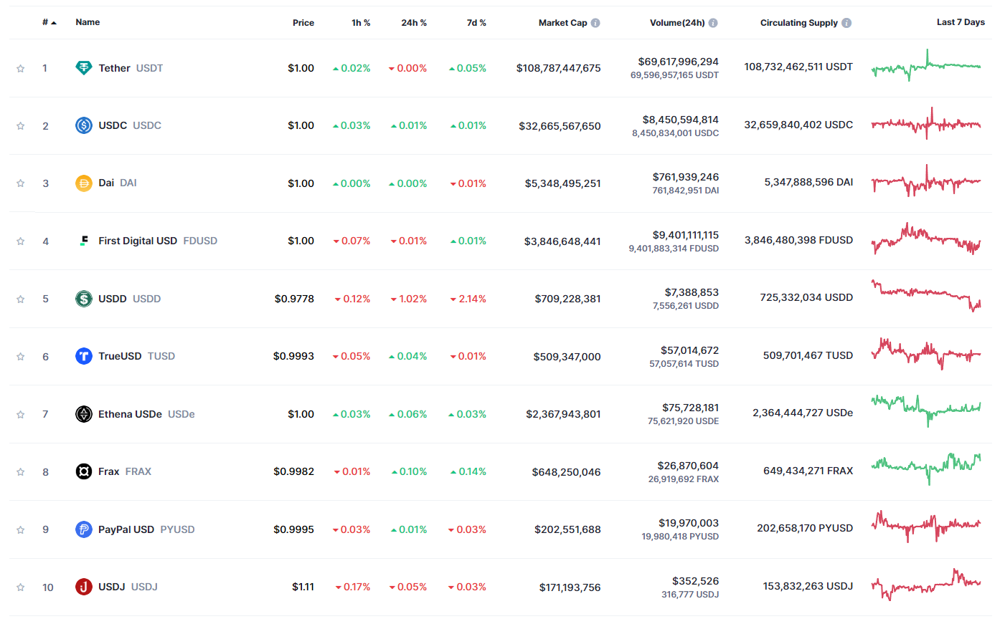The height and width of the screenshot is (624, 1005).
Task: Click Last 7 Days column header
Action: 961,22
